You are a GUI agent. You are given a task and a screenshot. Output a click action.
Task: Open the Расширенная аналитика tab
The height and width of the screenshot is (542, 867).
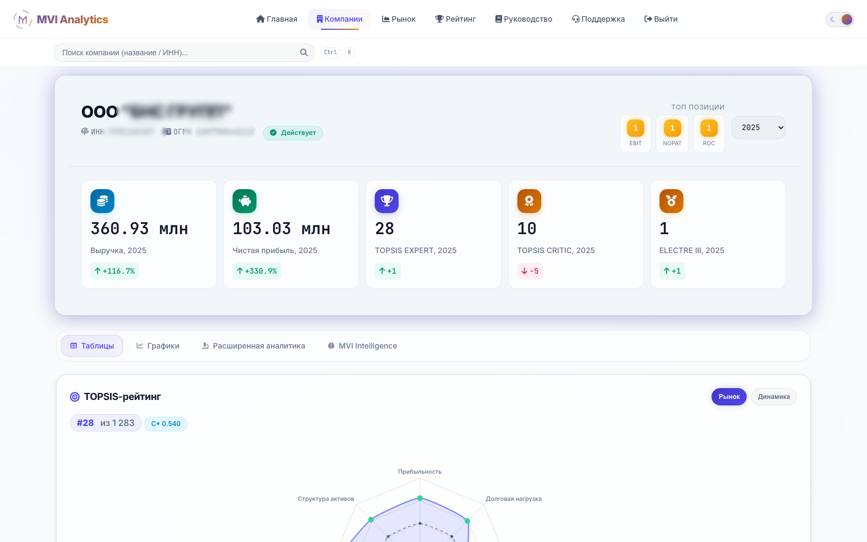254,346
